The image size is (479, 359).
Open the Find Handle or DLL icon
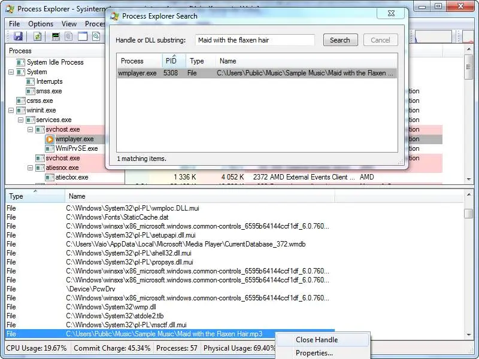coord(96,36)
